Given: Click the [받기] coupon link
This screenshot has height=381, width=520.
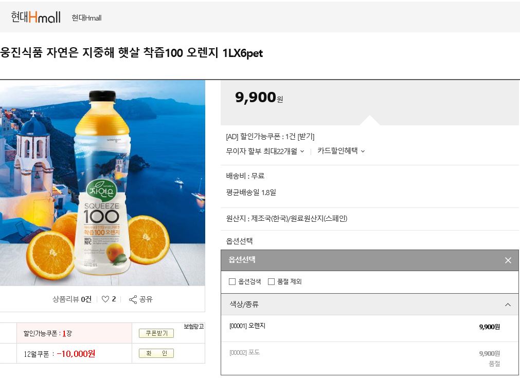Looking at the screenshot, I should tap(306, 137).
